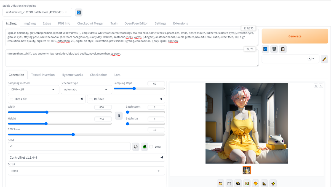Focus the Height number field
The height and width of the screenshot is (187, 331).
[103, 119]
